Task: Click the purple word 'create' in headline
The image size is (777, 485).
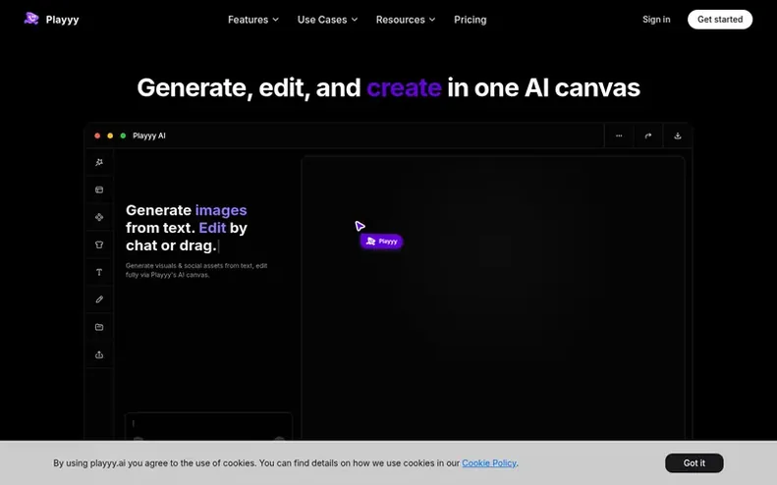Action: pos(404,87)
